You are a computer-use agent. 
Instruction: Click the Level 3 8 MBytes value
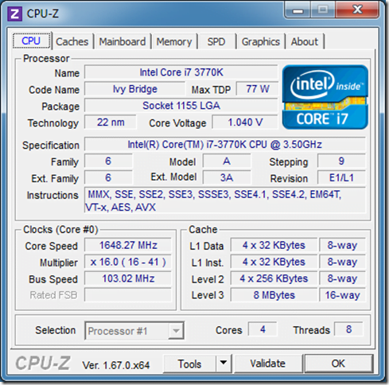(274, 295)
